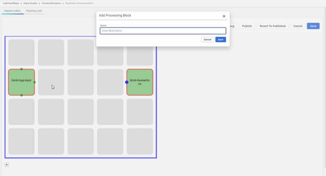
Task: Select the ibmb-transactions block
Action: tap(140, 82)
